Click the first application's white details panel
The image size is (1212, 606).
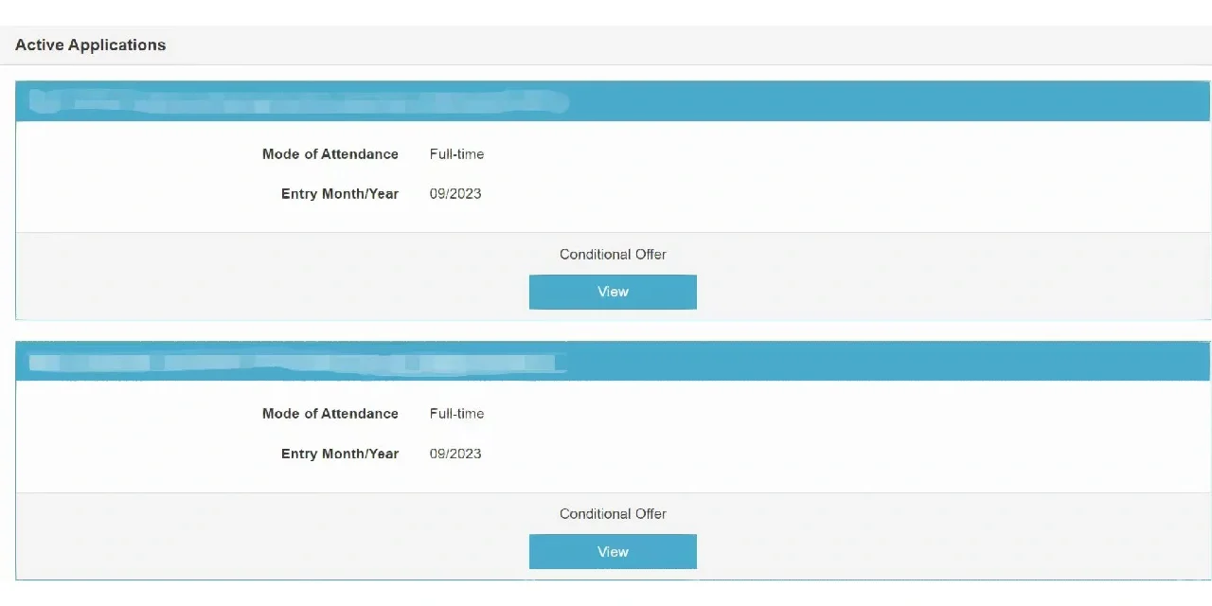pos(805,175)
